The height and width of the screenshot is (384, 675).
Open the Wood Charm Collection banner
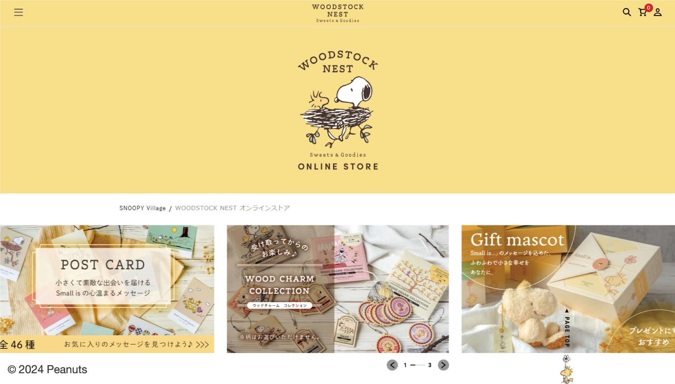point(338,289)
